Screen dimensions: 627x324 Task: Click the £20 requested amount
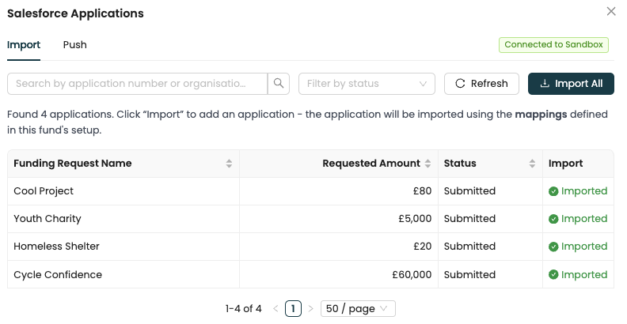click(422, 247)
